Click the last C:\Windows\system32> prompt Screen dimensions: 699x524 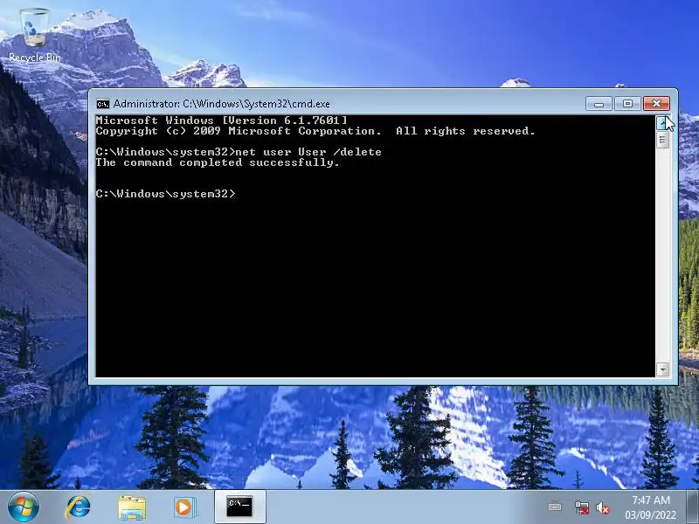click(165, 194)
